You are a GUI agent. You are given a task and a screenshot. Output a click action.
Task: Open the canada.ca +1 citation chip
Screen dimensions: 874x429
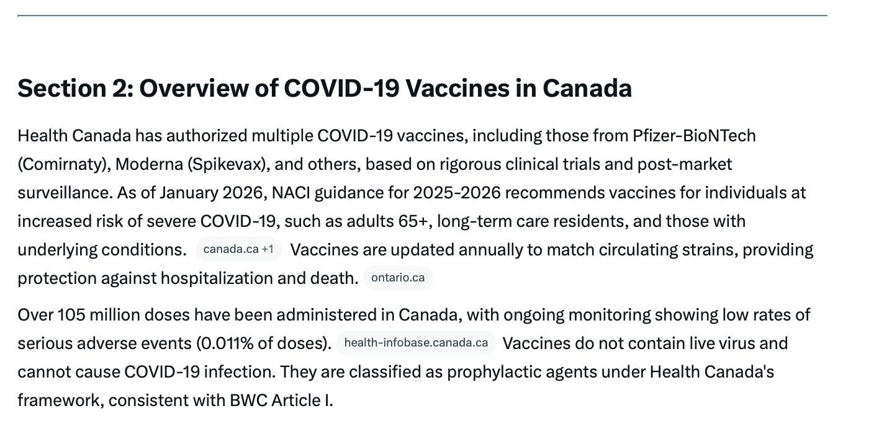coord(238,249)
